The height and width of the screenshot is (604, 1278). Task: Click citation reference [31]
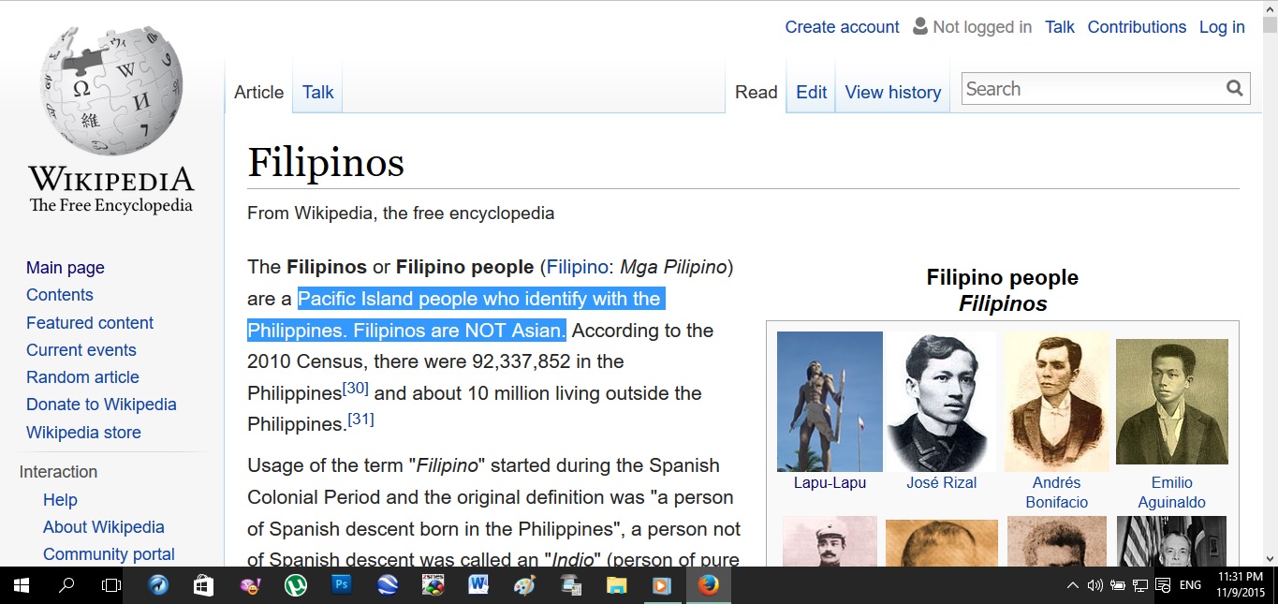click(360, 420)
